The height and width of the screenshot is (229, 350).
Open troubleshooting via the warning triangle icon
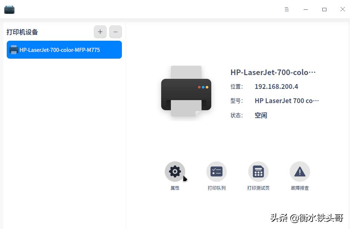coord(300,171)
